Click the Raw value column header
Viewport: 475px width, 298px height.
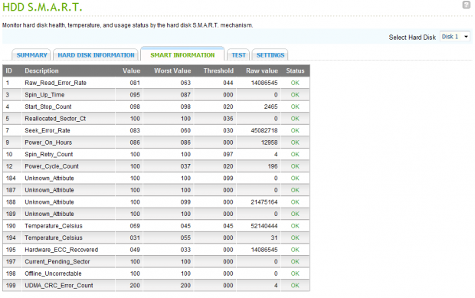[262, 71]
